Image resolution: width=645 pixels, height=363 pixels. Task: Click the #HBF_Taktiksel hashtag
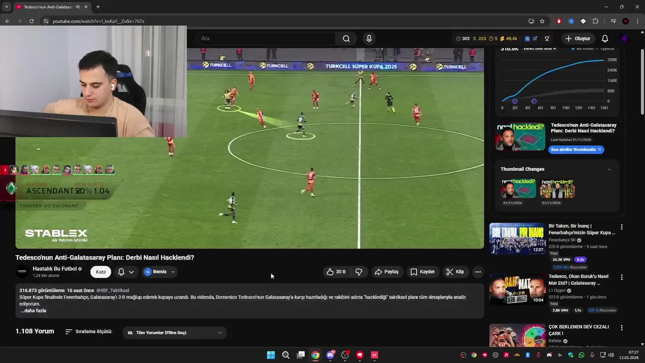113,290
